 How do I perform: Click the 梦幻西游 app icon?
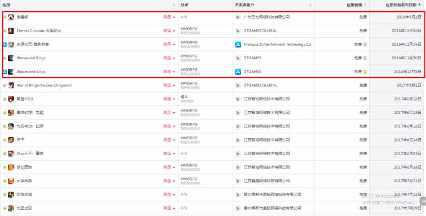(11, 167)
